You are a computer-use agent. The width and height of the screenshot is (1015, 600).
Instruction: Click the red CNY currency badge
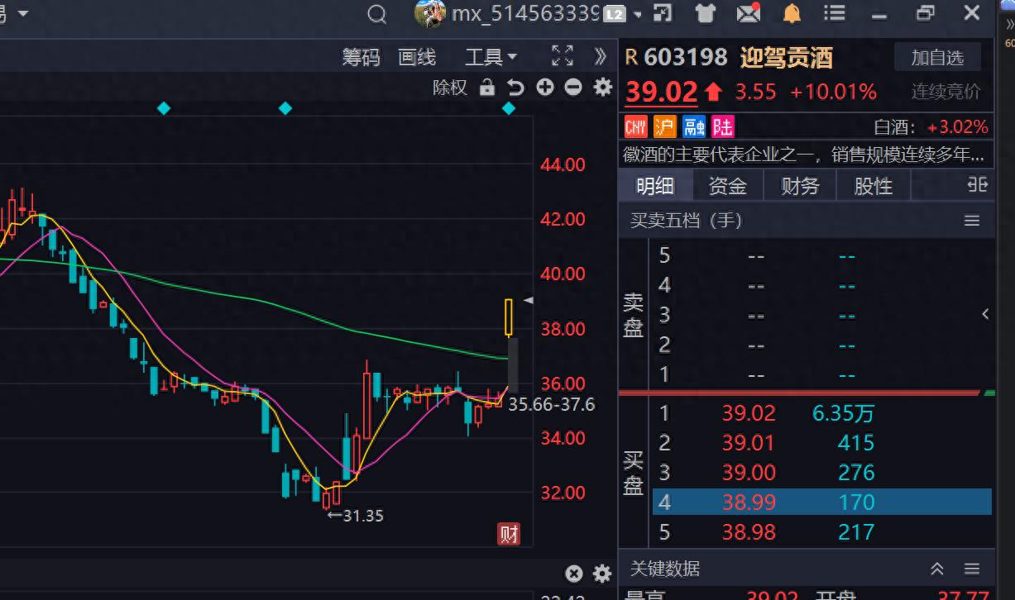click(635, 126)
